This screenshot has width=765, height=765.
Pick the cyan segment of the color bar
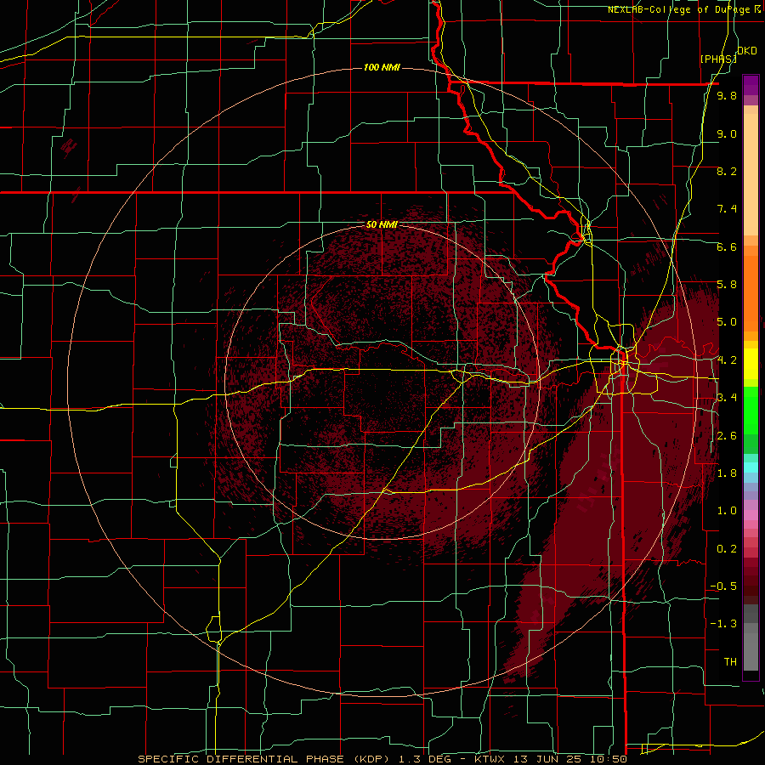(x=751, y=467)
